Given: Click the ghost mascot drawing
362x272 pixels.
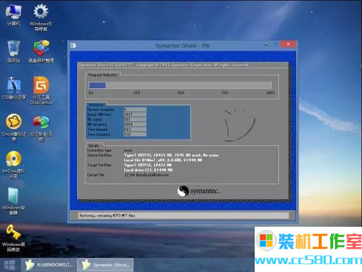Looking at the screenshot, I should (x=239, y=125).
